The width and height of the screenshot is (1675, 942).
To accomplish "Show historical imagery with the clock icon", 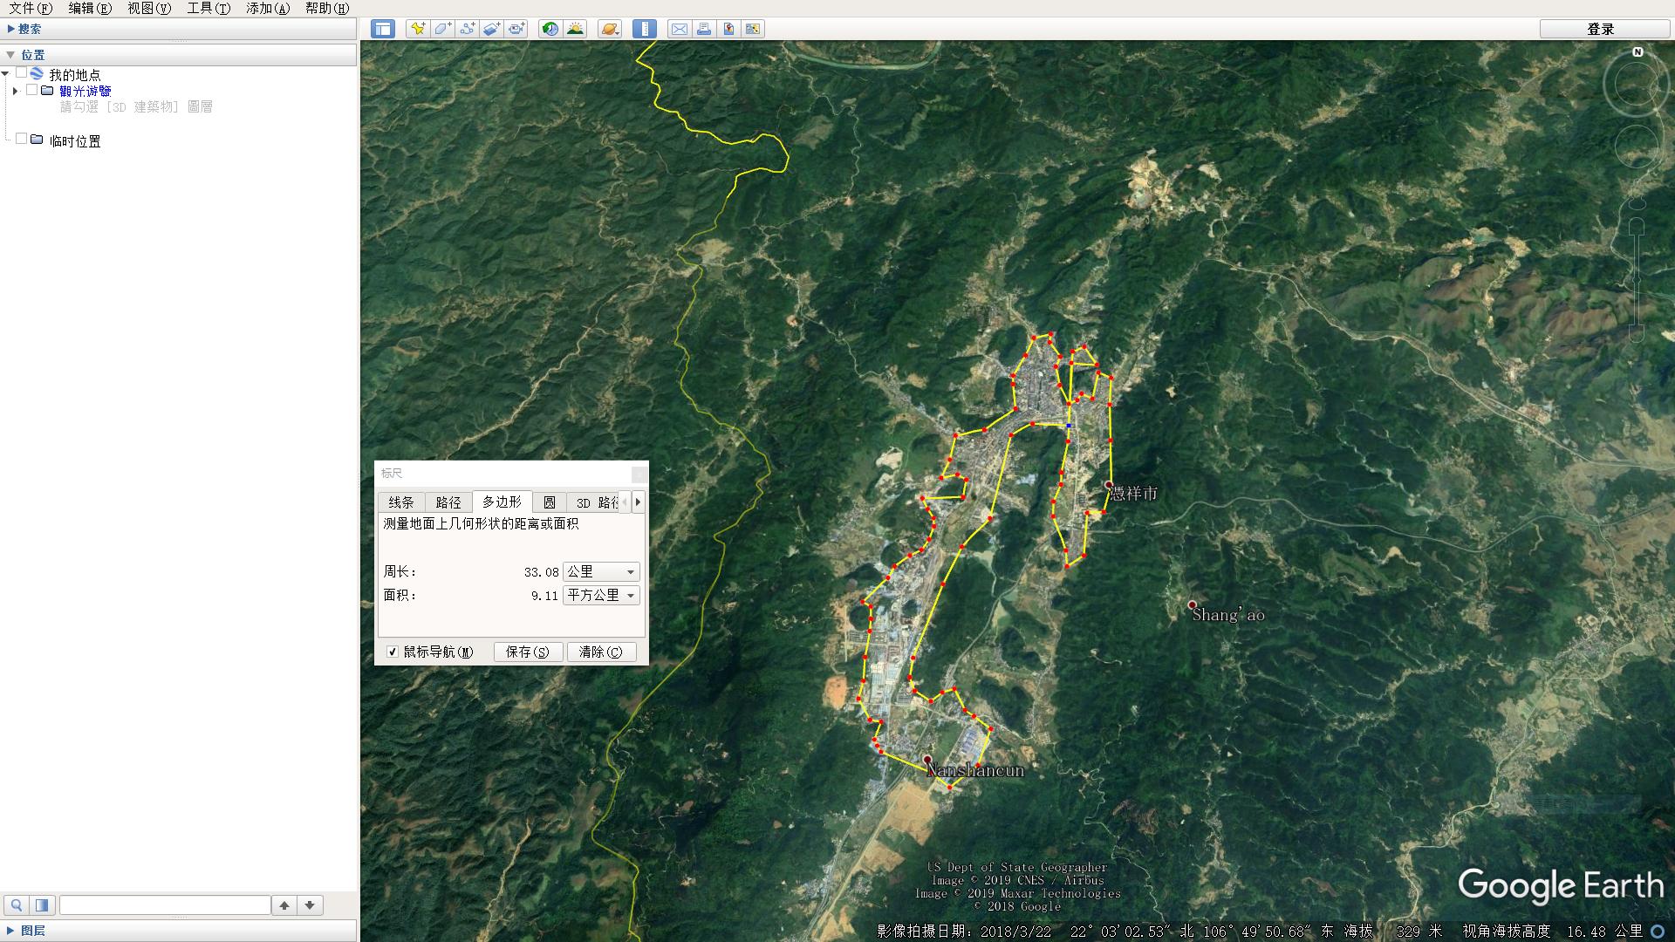I will click(x=549, y=29).
